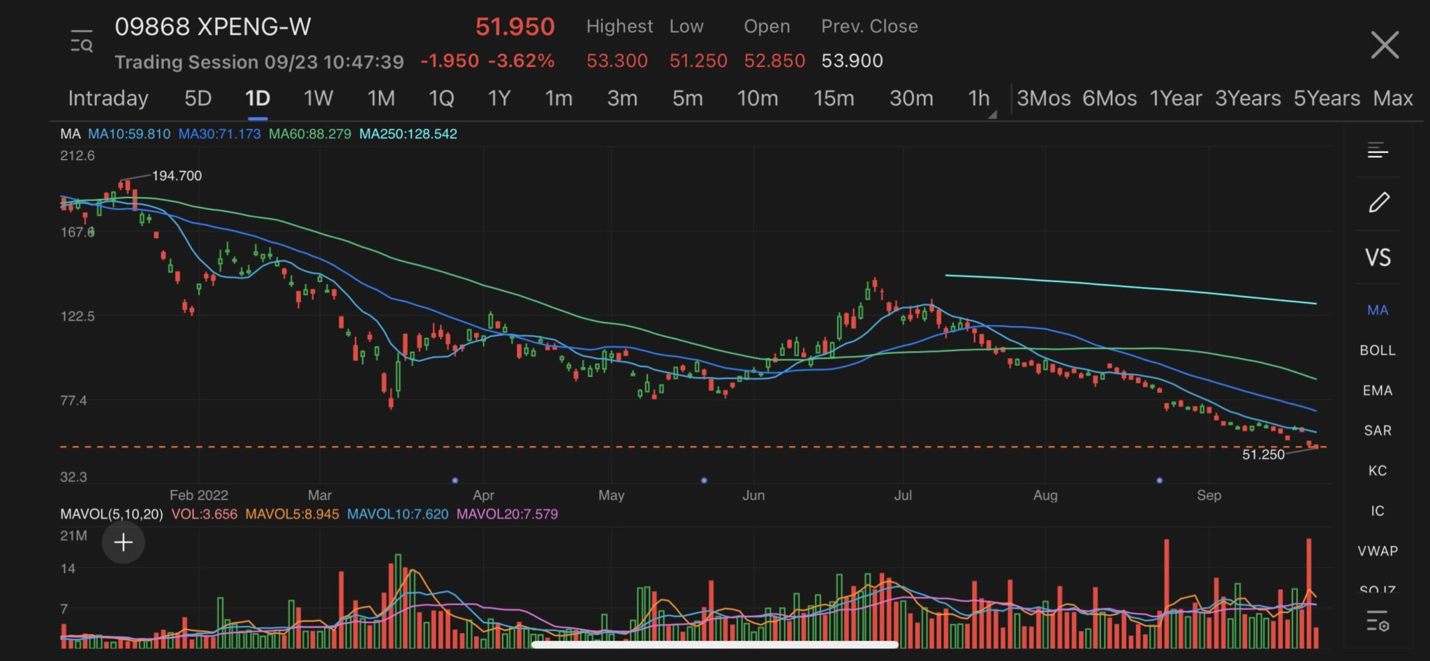Enable the EMA indicator
This screenshot has width=1430, height=661.
tap(1377, 391)
